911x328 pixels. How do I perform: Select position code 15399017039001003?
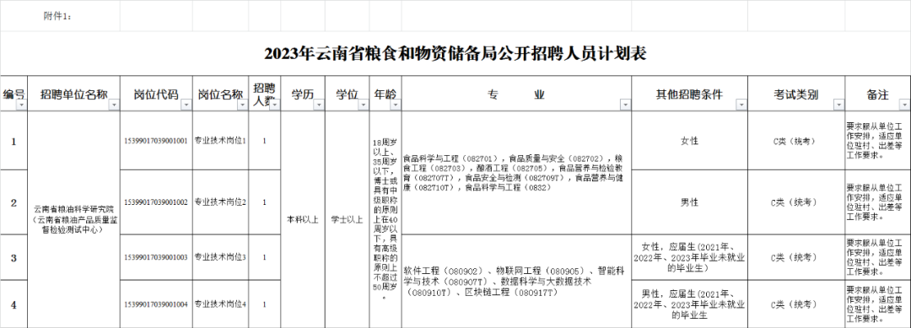[x=156, y=257]
